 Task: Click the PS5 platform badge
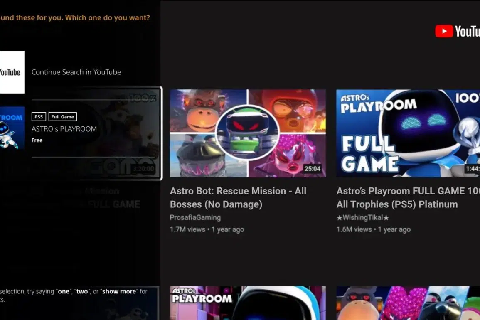point(39,117)
